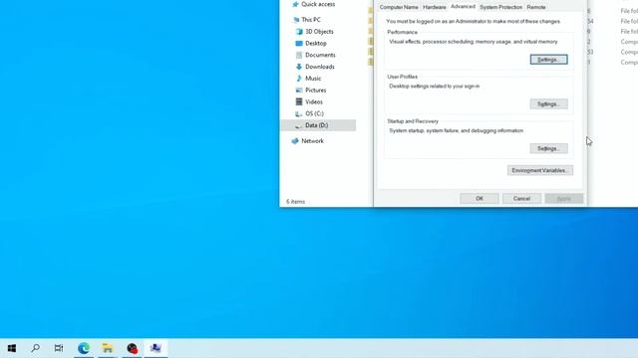Image resolution: width=638 pixels, height=358 pixels.
Task: Click the '6 items' status text
Action: click(295, 201)
